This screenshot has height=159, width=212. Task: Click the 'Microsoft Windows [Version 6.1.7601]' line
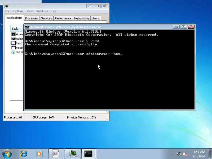(x=63, y=32)
